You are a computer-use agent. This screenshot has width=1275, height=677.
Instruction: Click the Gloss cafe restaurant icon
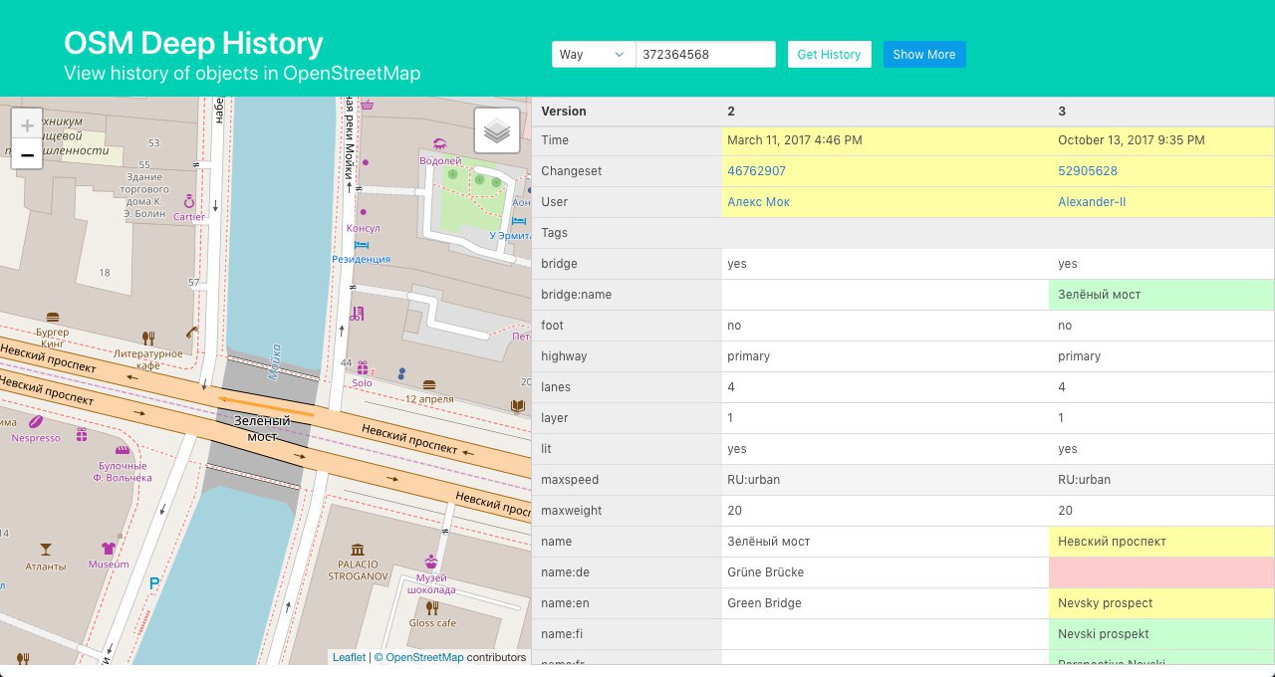432,607
